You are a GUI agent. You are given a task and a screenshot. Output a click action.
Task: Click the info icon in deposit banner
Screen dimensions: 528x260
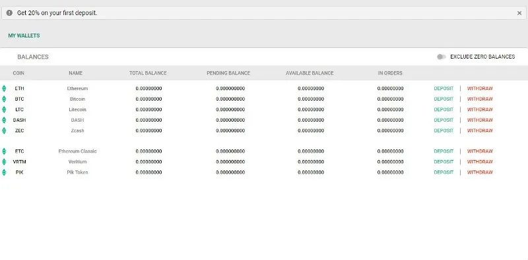[x=9, y=13]
